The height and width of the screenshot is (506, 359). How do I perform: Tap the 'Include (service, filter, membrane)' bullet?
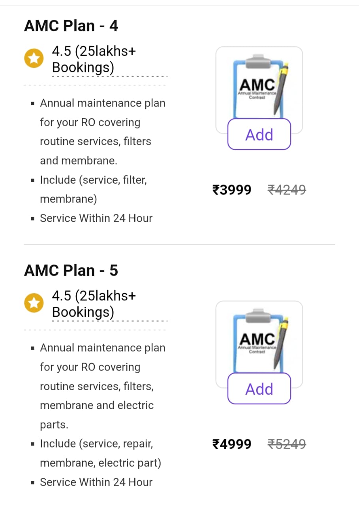93,189
